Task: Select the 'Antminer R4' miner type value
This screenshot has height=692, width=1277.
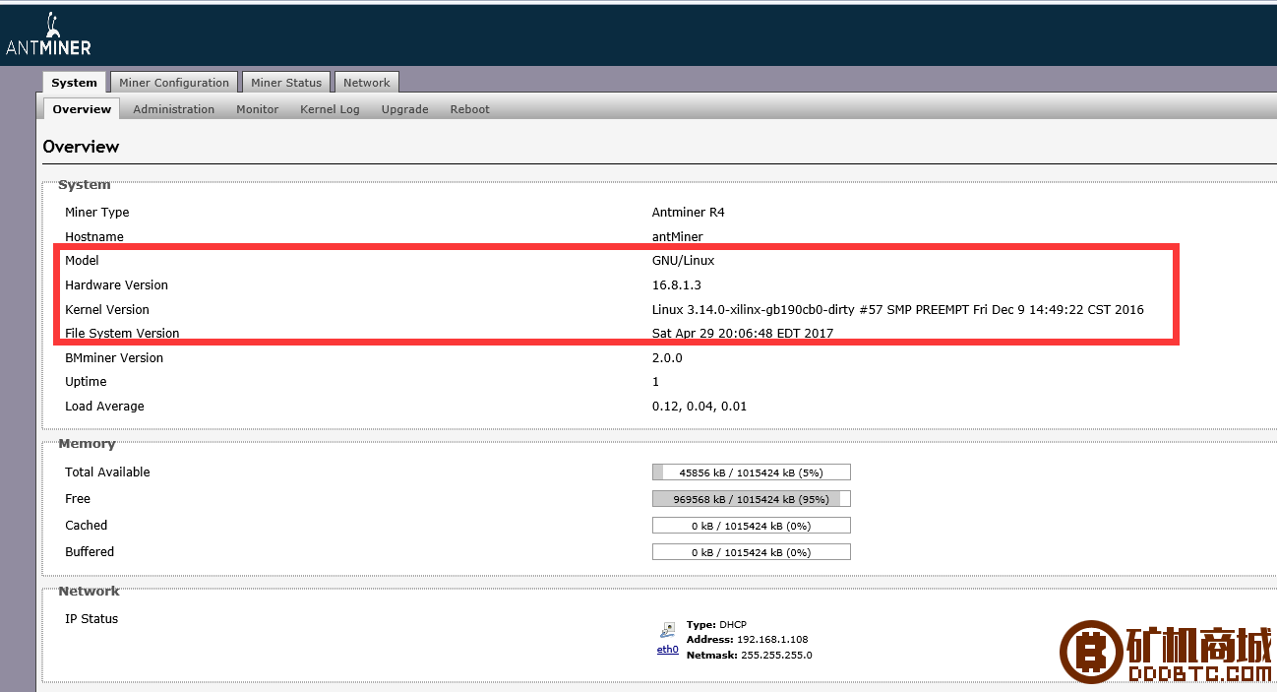Action: (689, 213)
